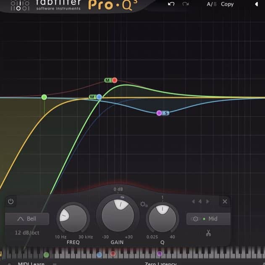Toggle the A/B state comparison
Image resolution: width=265 pixels, height=265 pixels.
(211, 4)
